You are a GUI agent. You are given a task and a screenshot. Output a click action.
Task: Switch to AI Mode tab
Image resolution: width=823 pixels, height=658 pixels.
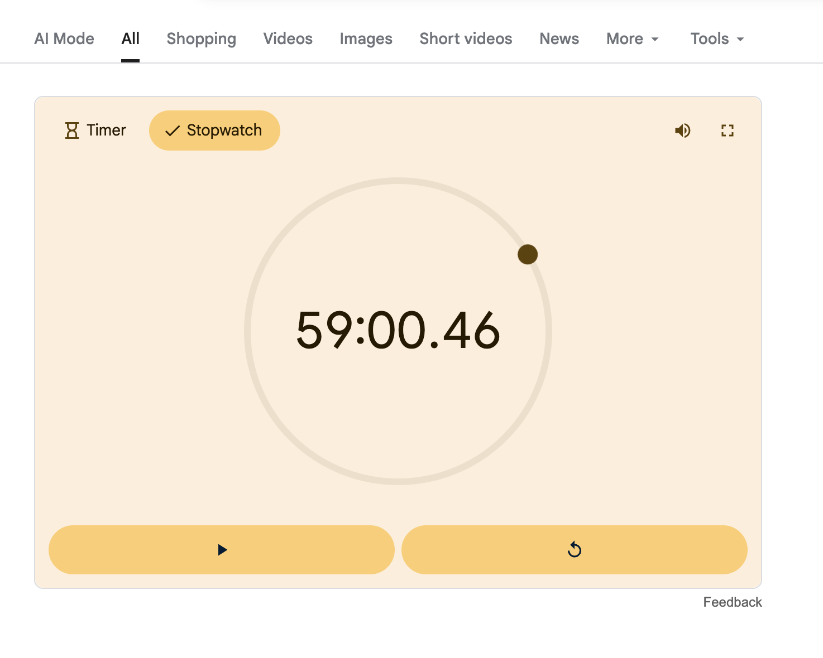coord(64,39)
